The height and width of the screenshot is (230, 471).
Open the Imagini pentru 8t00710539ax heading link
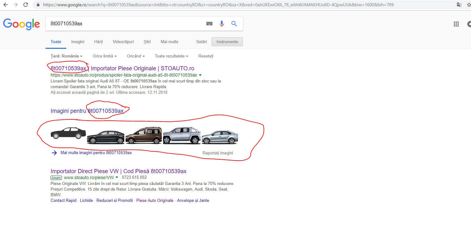pos(87,111)
